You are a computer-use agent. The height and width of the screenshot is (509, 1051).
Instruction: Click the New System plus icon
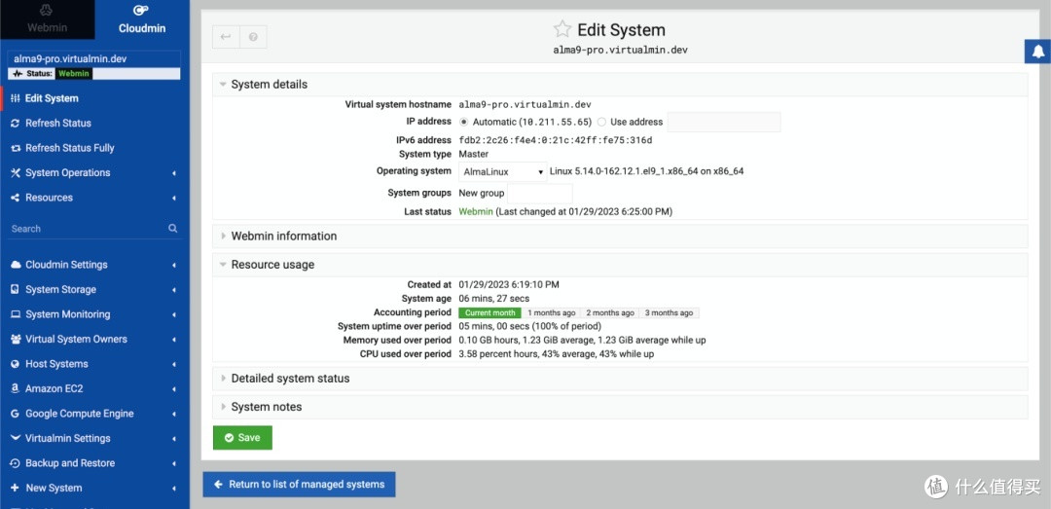click(16, 488)
